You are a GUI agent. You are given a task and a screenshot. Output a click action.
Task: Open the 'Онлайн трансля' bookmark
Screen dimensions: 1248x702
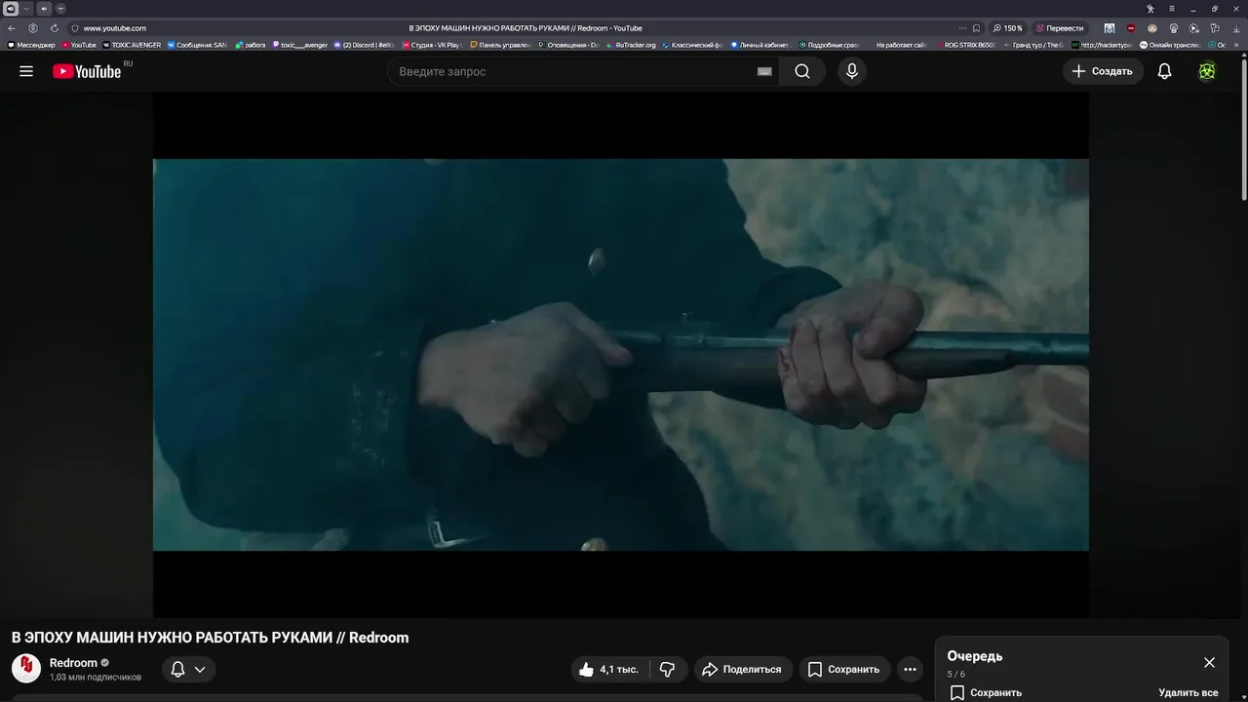click(1170, 45)
